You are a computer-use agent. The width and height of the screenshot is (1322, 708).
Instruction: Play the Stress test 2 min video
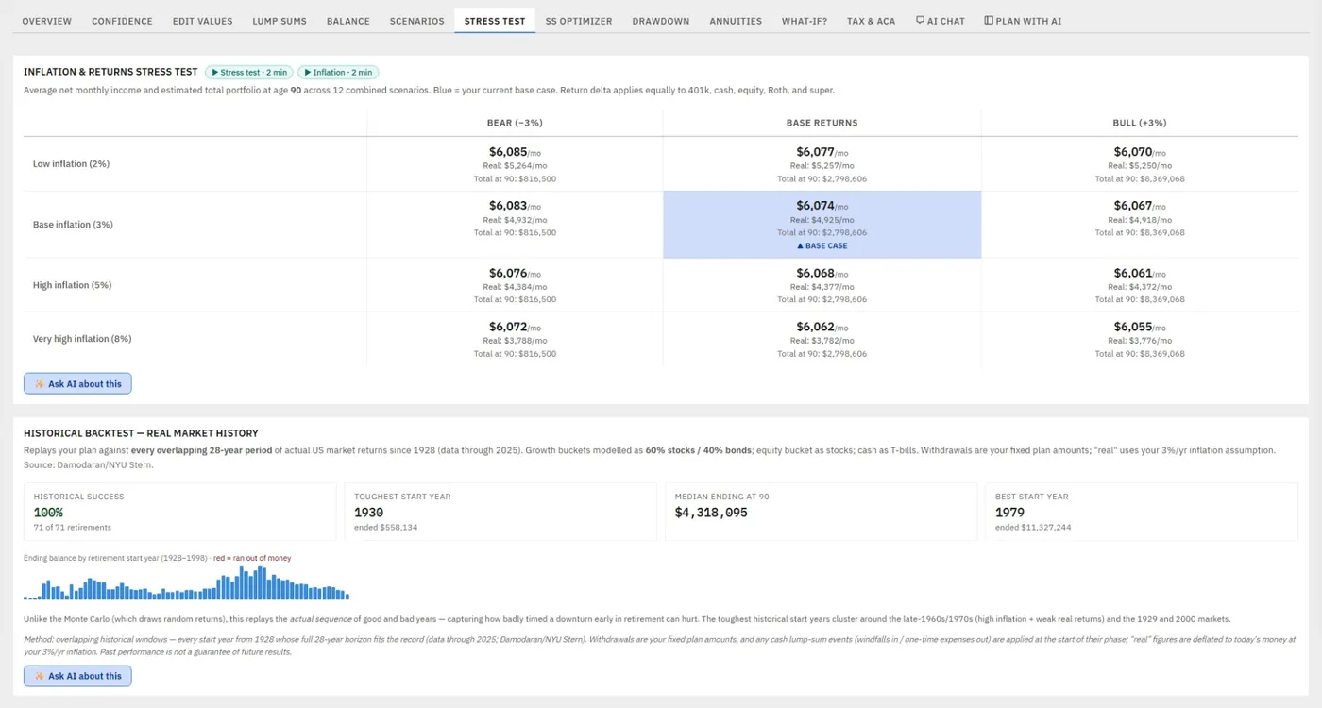[249, 72]
